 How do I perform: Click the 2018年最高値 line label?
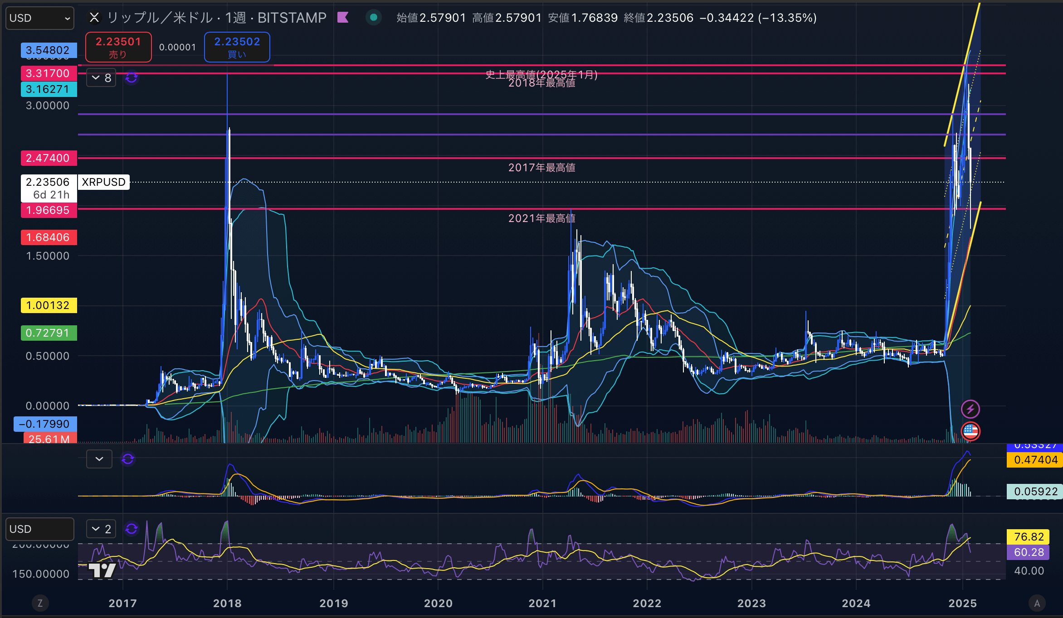(542, 83)
